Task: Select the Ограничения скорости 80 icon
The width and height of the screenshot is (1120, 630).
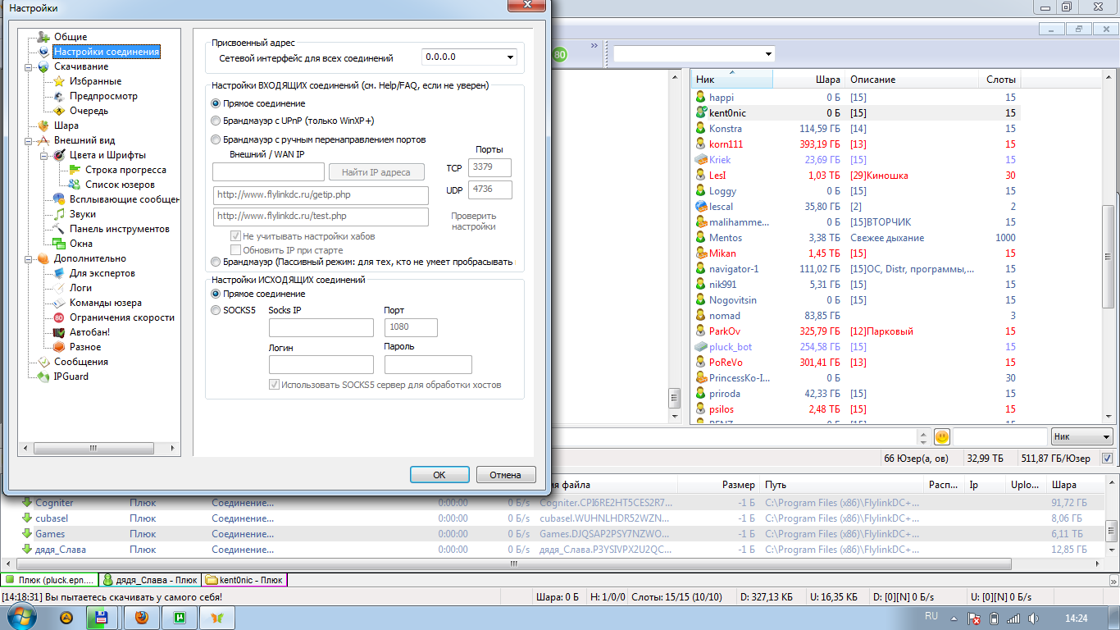Action: point(59,317)
